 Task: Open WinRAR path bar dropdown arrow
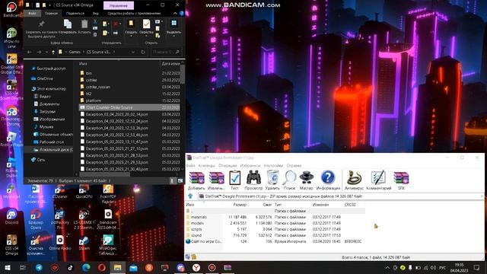pos(482,196)
